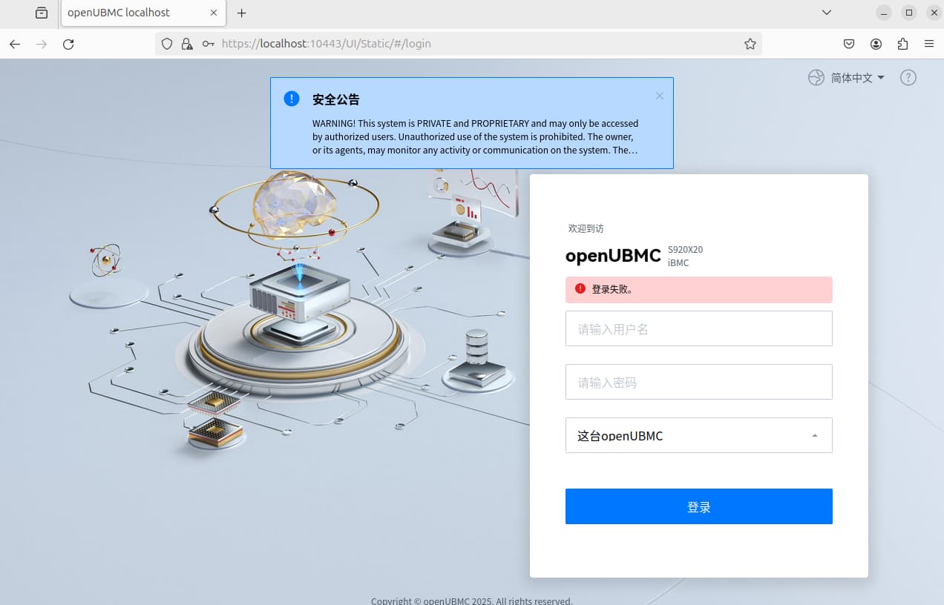This screenshot has height=605, width=944.
Task: Focus the 请输入密码 password field
Action: pos(698,382)
